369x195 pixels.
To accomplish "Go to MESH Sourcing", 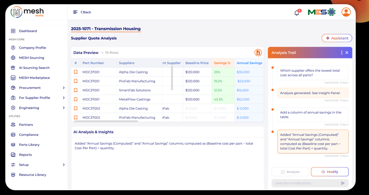I will [x=31, y=58].
